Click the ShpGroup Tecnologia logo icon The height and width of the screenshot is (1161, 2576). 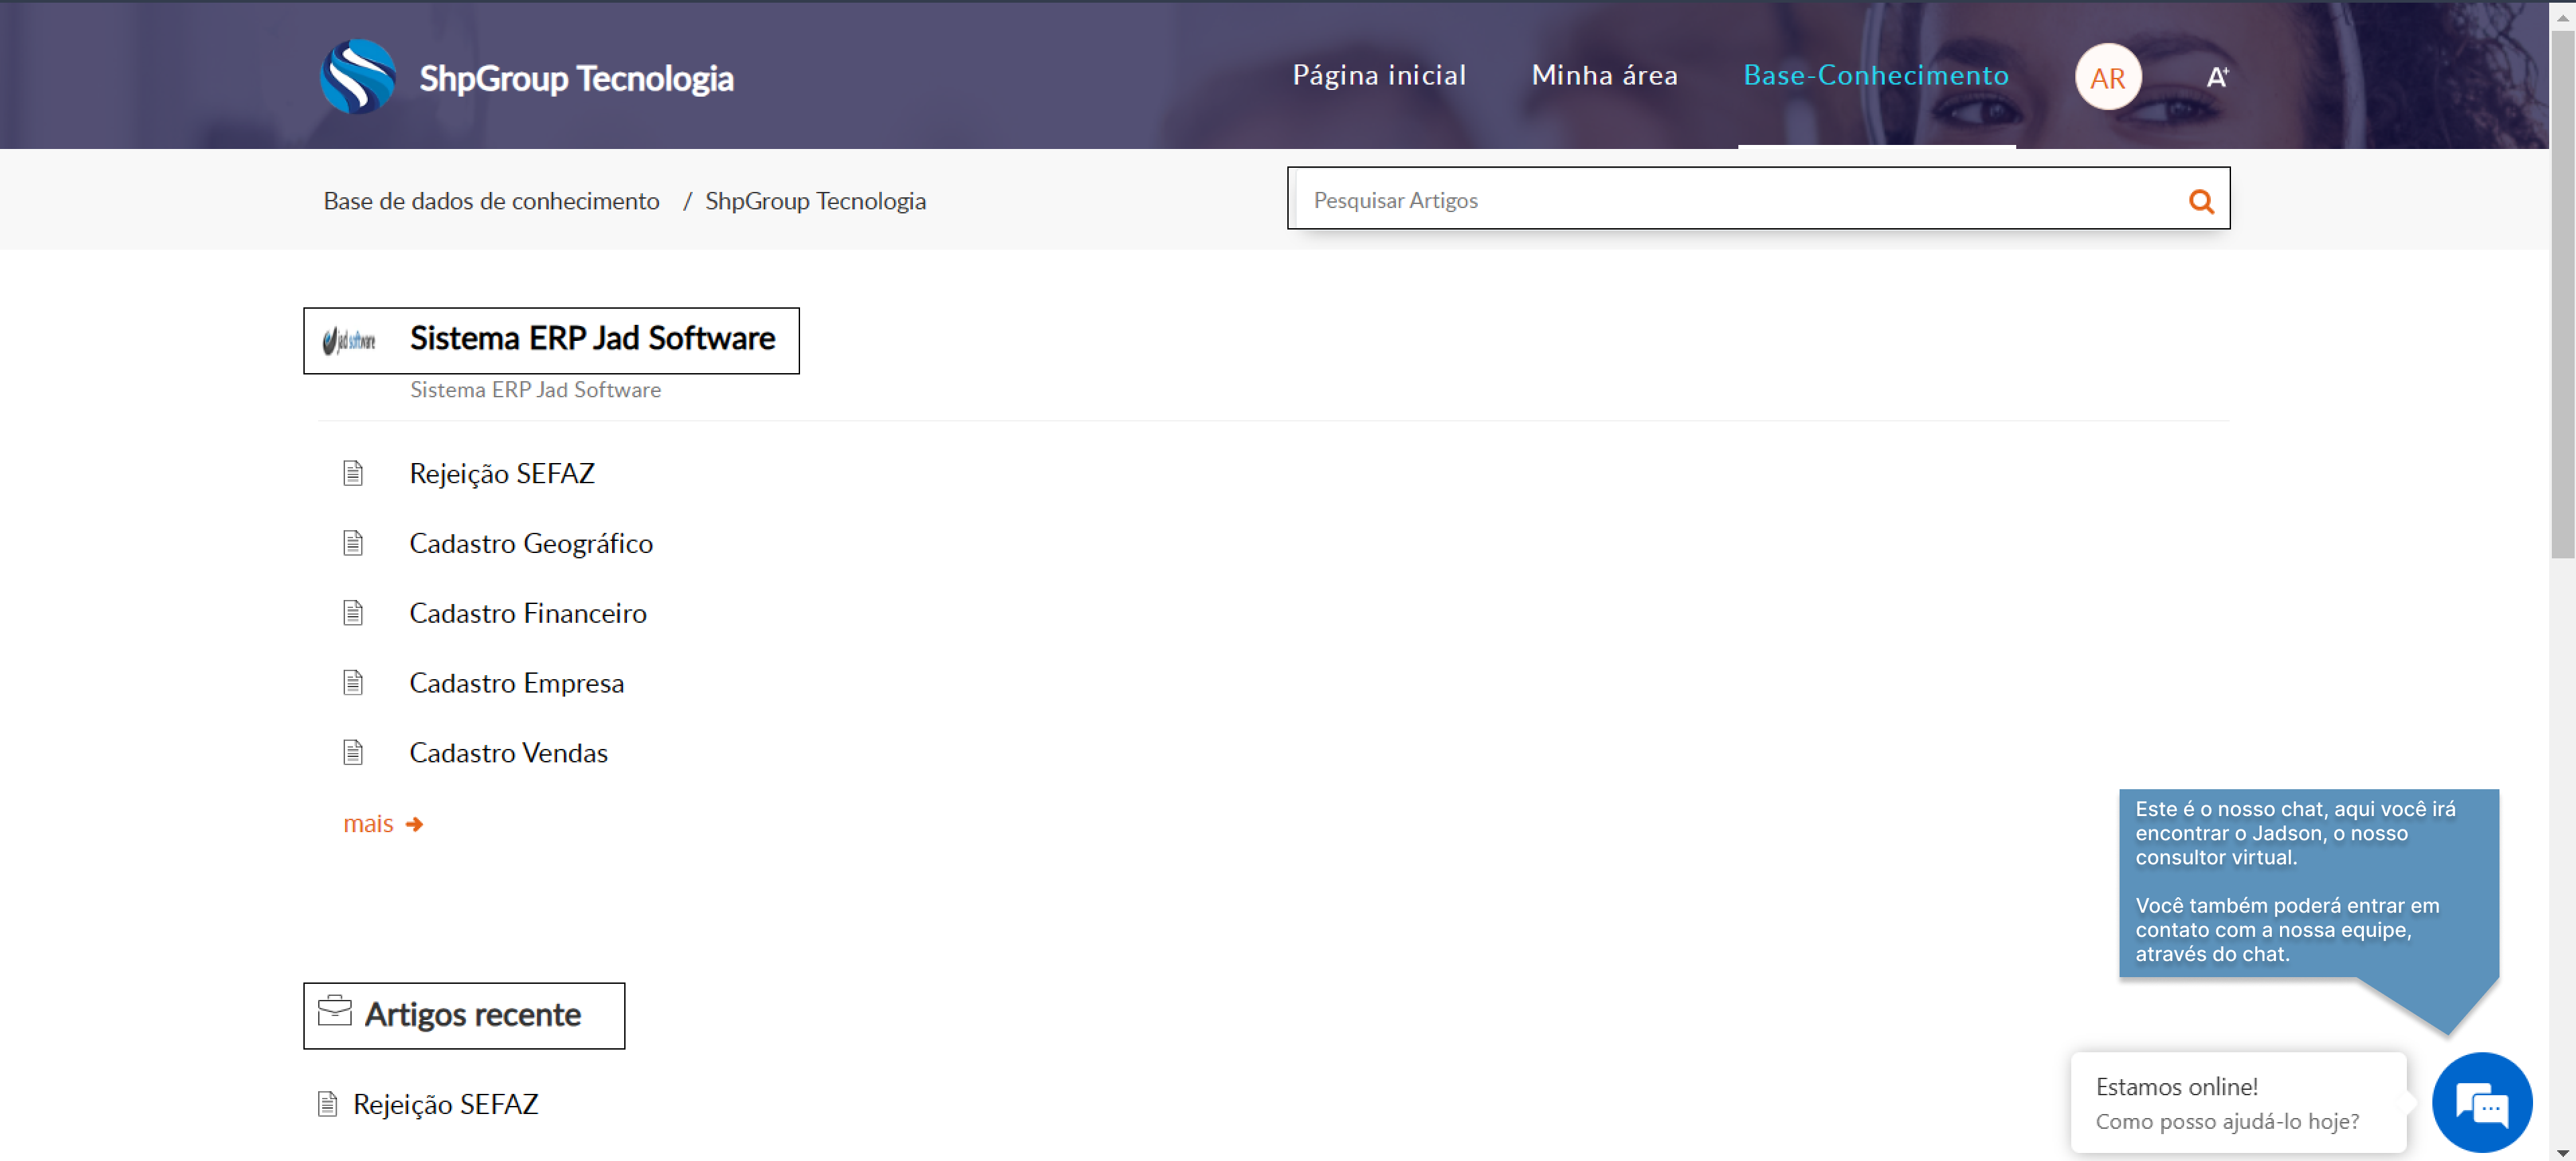click(x=357, y=77)
